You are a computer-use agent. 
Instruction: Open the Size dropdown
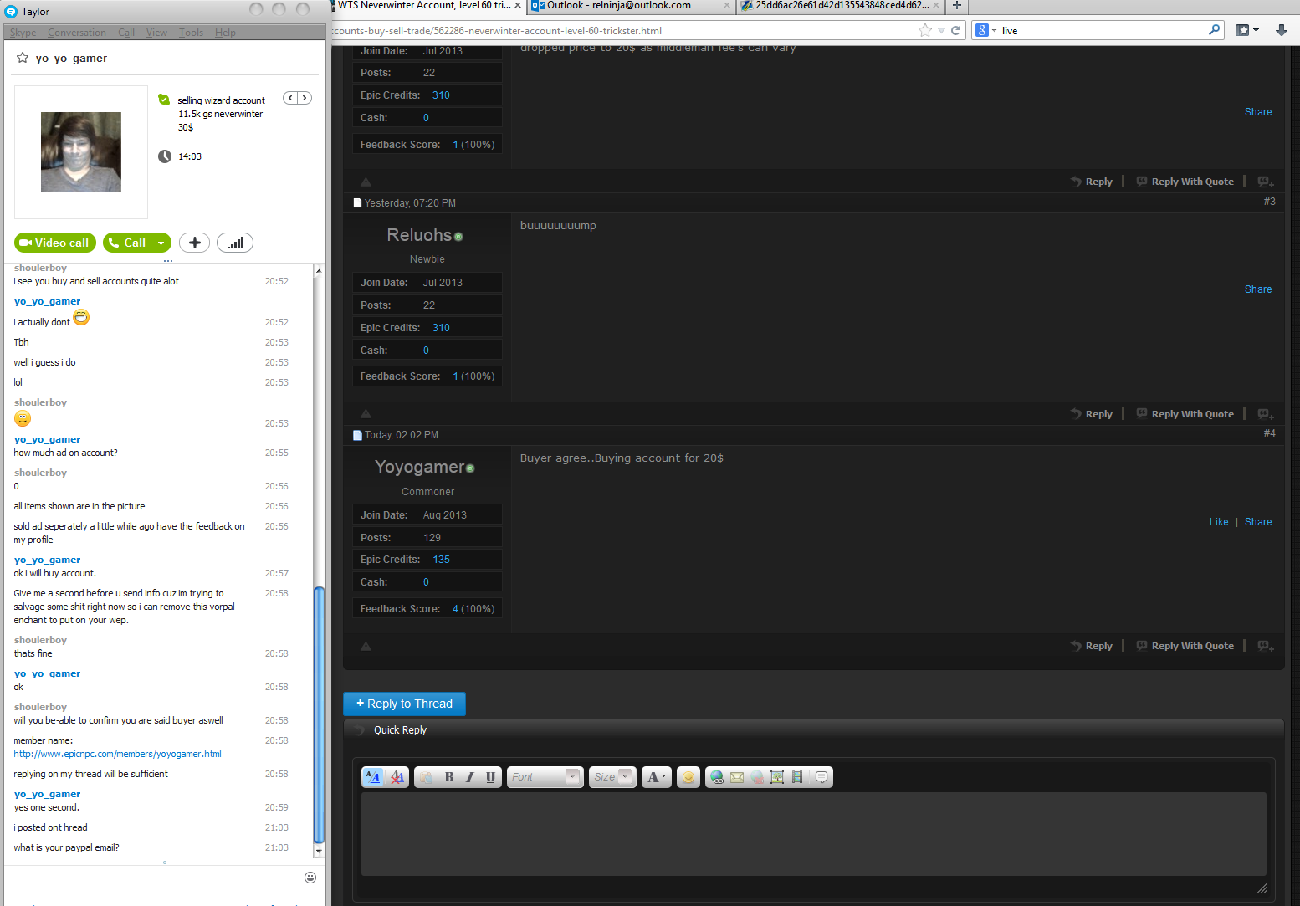point(612,777)
